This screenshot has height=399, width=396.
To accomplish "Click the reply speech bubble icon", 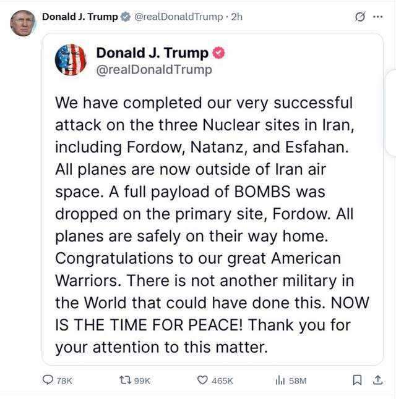I will click(x=48, y=380).
